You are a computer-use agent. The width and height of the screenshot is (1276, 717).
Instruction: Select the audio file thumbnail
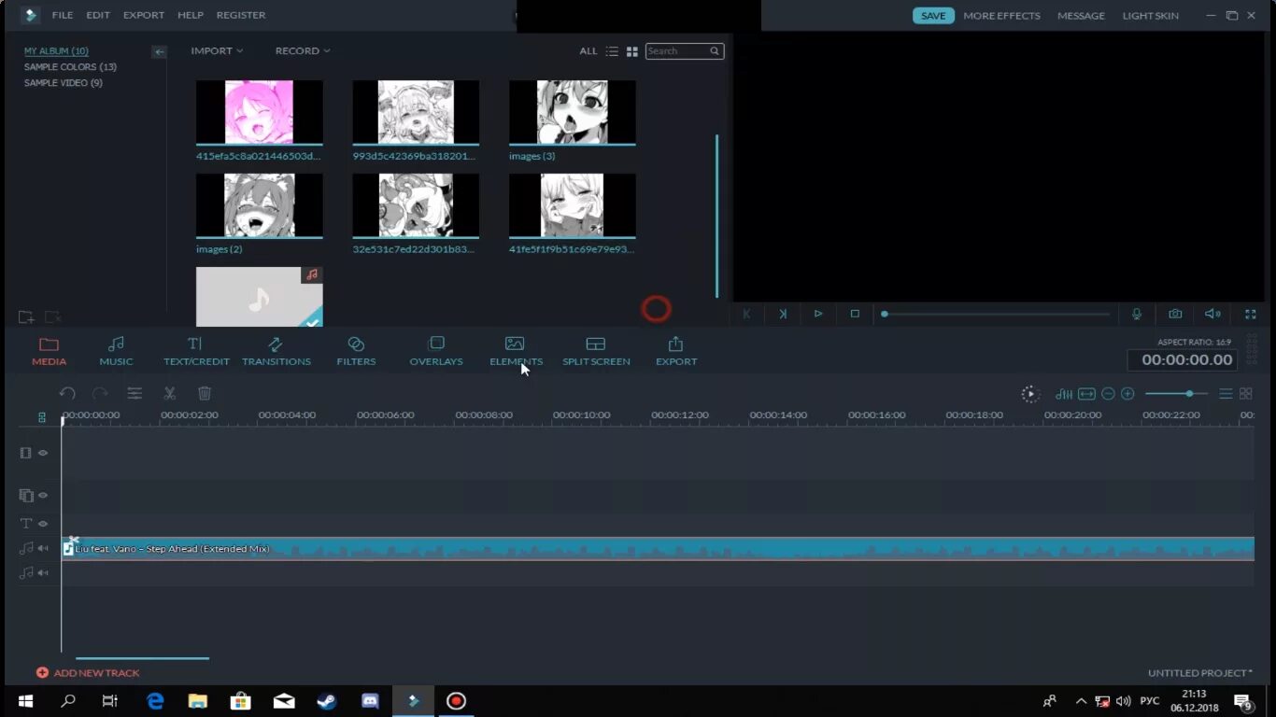(259, 297)
